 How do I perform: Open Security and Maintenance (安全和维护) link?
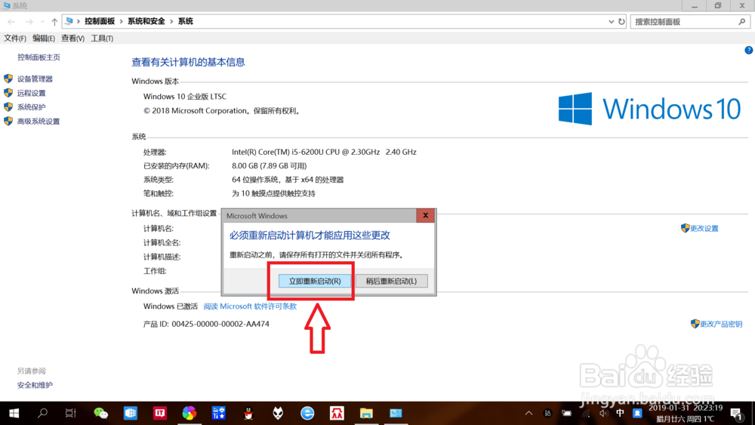click(35, 385)
